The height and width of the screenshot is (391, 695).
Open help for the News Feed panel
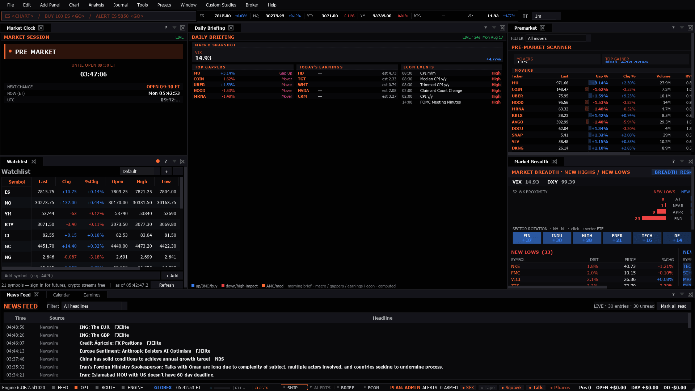673,295
